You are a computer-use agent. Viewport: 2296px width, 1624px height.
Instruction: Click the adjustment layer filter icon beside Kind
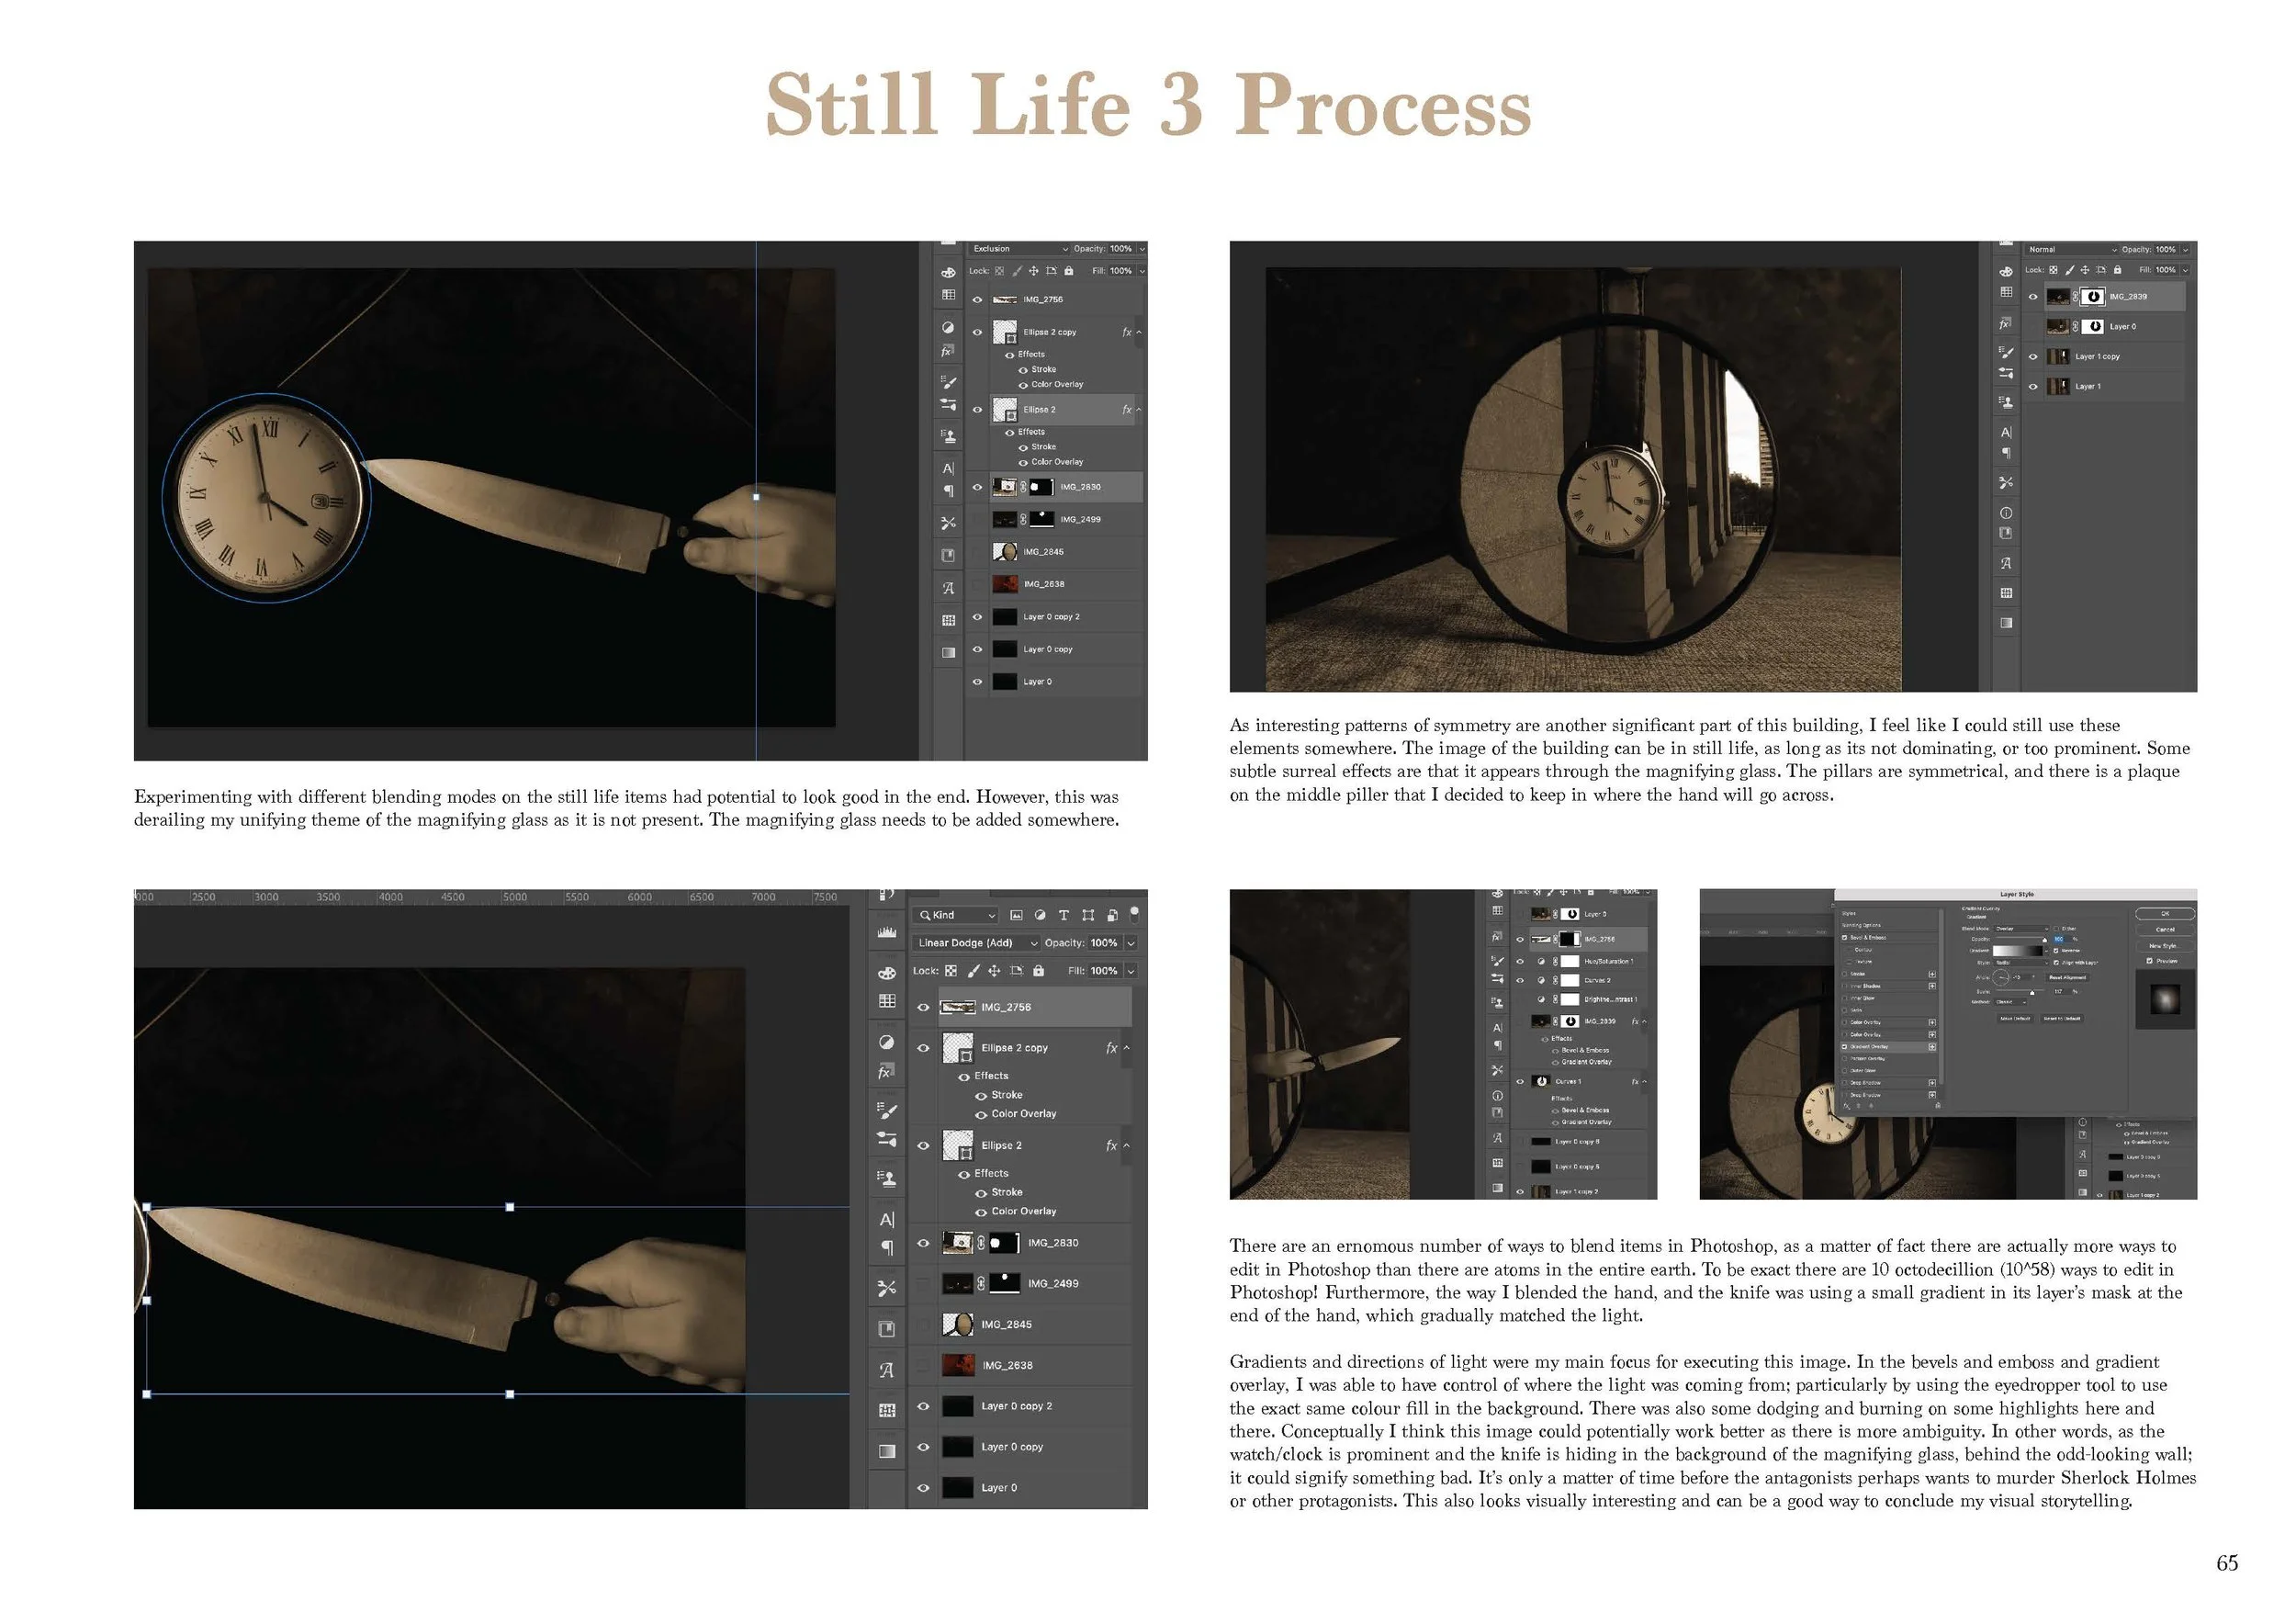coord(1040,915)
